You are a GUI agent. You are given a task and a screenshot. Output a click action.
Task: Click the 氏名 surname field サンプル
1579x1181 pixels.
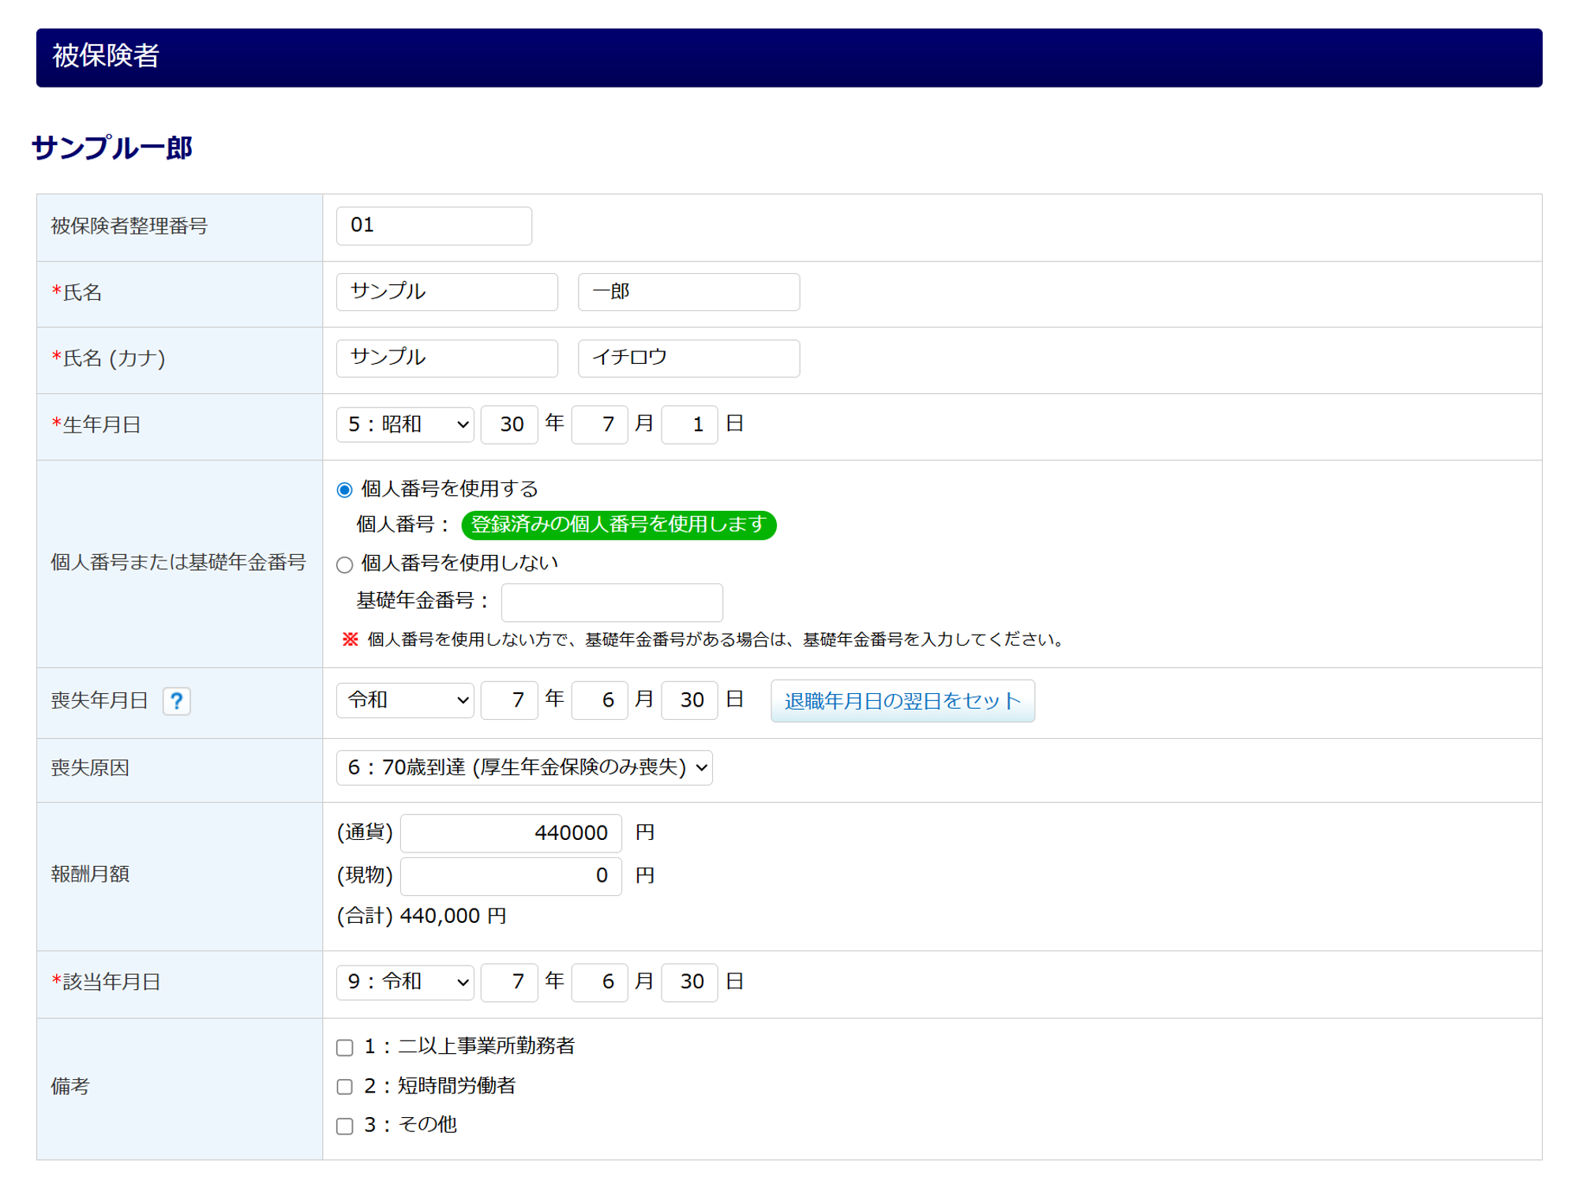click(447, 292)
